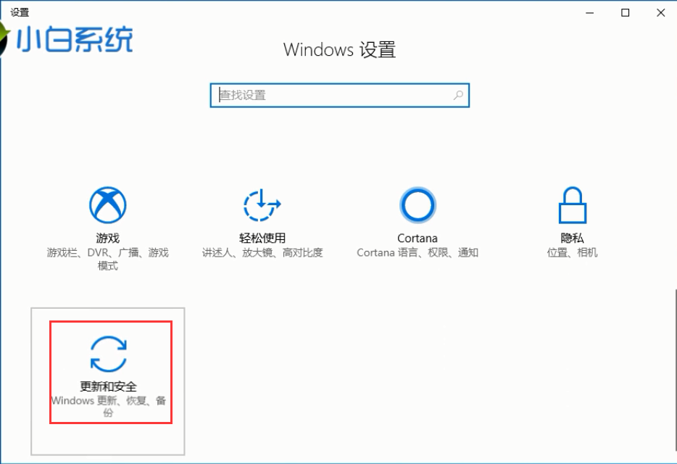Click inside the 查找设置 search field

339,95
